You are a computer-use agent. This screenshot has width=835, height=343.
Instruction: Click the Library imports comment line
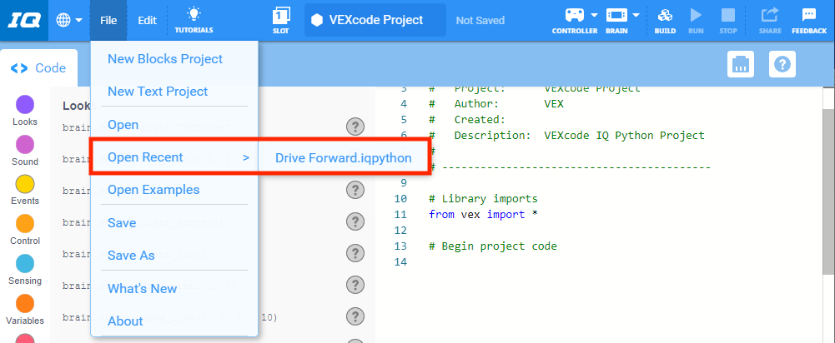(x=483, y=199)
